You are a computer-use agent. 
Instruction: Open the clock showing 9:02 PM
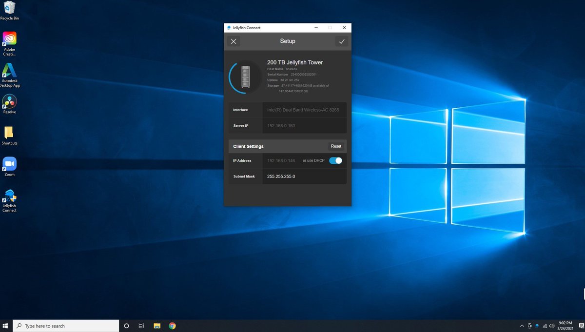point(566,326)
